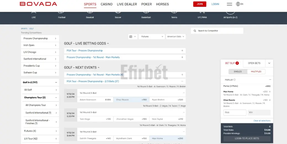The width and height of the screenshot is (287, 144).
Task: Click Clear all selections link
Action: [x=262, y=121]
